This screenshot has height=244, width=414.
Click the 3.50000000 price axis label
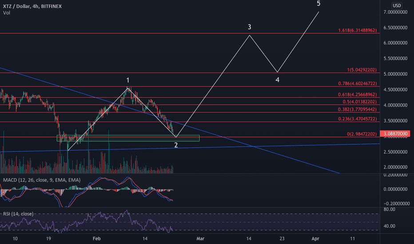tap(395, 121)
